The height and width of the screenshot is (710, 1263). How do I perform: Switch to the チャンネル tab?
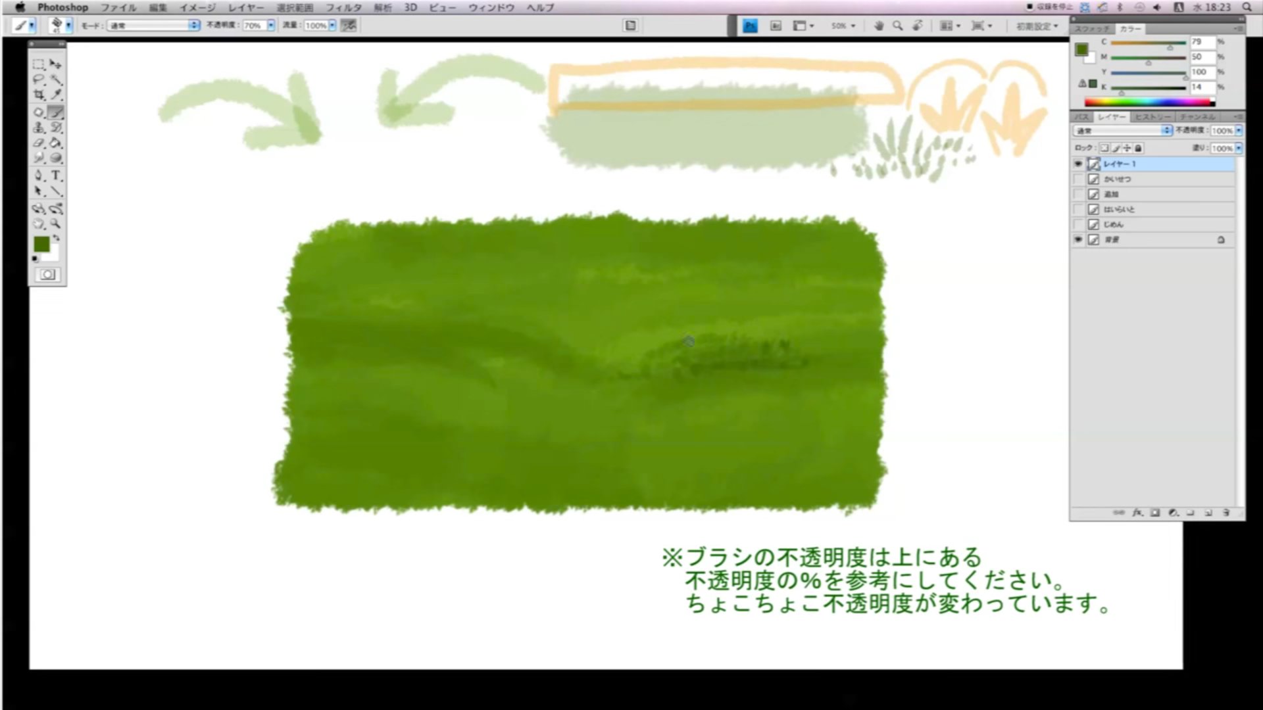1197,116
